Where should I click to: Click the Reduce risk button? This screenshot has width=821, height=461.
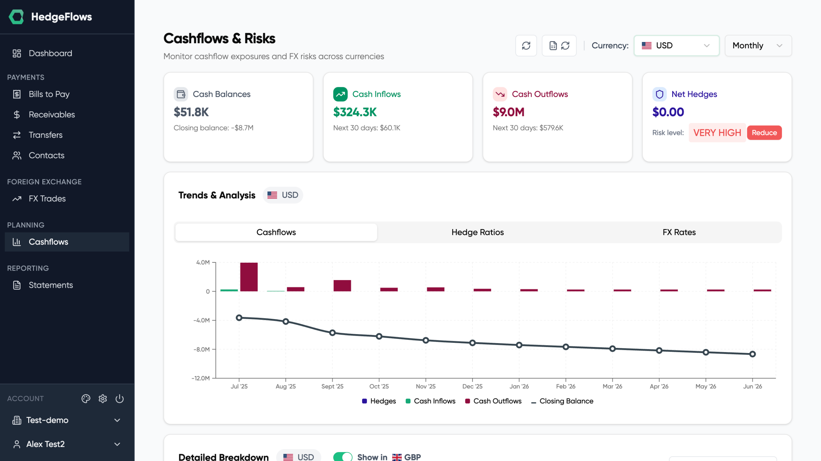tap(764, 133)
